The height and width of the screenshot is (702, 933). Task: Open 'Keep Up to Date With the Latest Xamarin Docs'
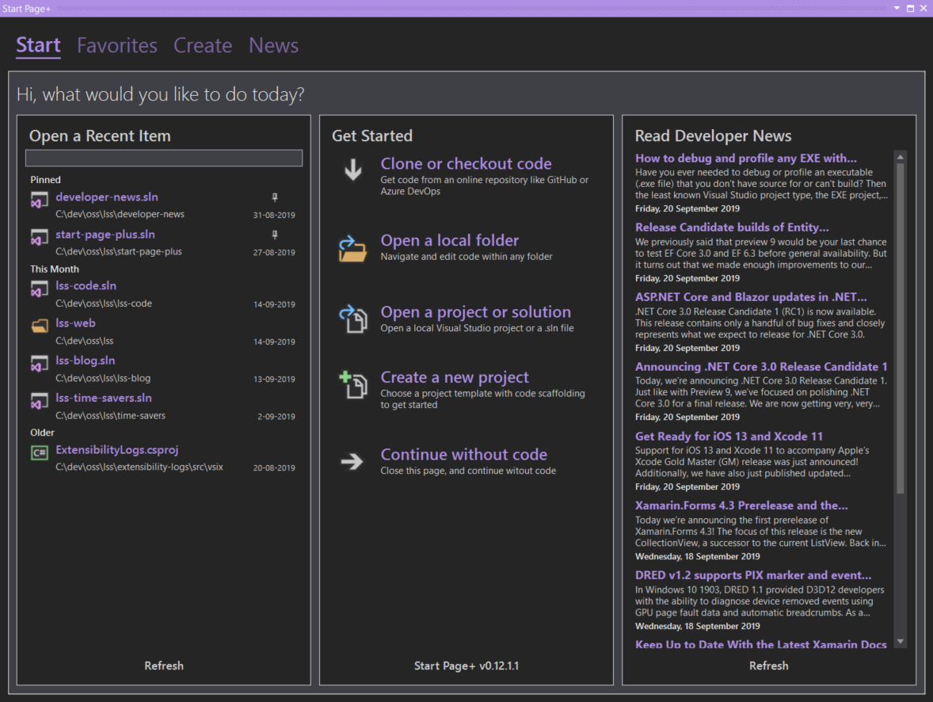coord(761,643)
